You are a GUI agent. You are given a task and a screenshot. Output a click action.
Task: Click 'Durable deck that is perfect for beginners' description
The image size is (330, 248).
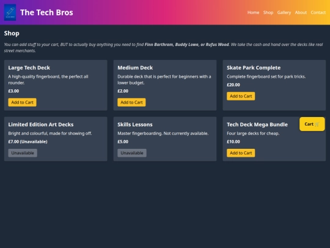[164, 80]
